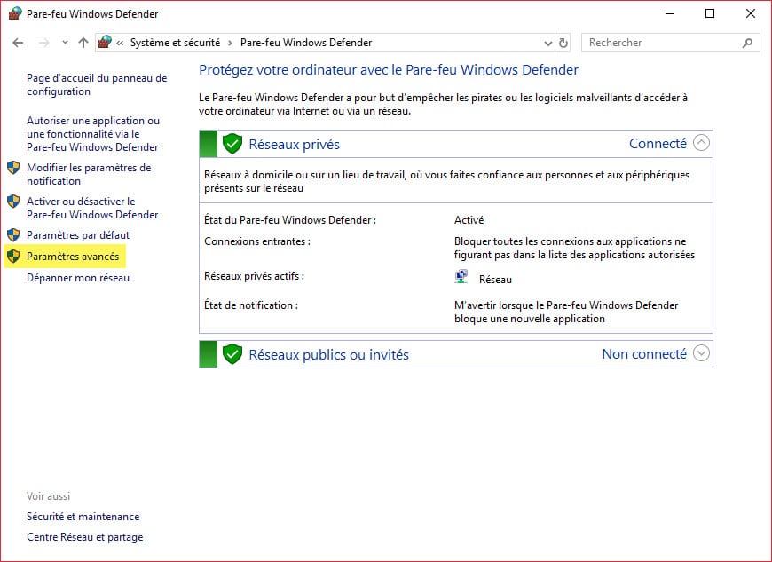Click green shield icon of Réseaux publics ou invités

point(232,354)
